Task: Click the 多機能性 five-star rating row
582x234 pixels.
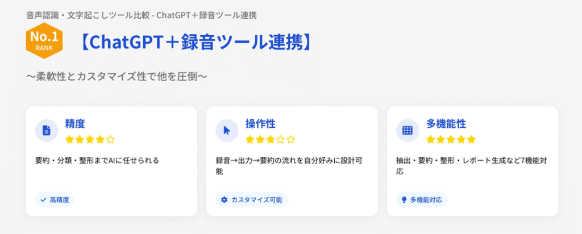Action: [451, 139]
